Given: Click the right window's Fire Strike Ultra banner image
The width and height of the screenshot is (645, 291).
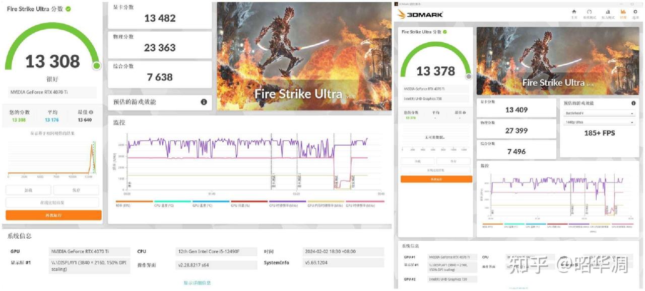Looking at the screenshot, I should coord(557,61).
